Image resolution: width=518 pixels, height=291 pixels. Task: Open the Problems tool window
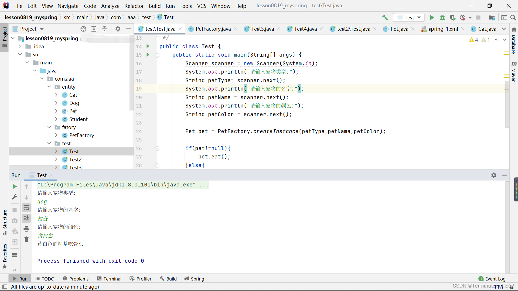(x=76, y=279)
